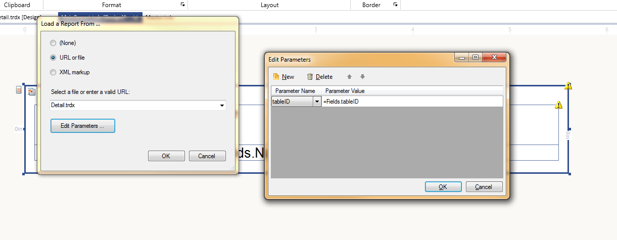Close the Edit Parameters dialog
Screen dimensions: 617x240
[493, 58]
